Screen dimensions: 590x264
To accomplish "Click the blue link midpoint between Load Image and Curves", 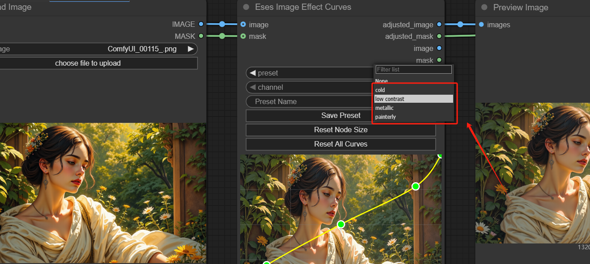I will (222, 24).
